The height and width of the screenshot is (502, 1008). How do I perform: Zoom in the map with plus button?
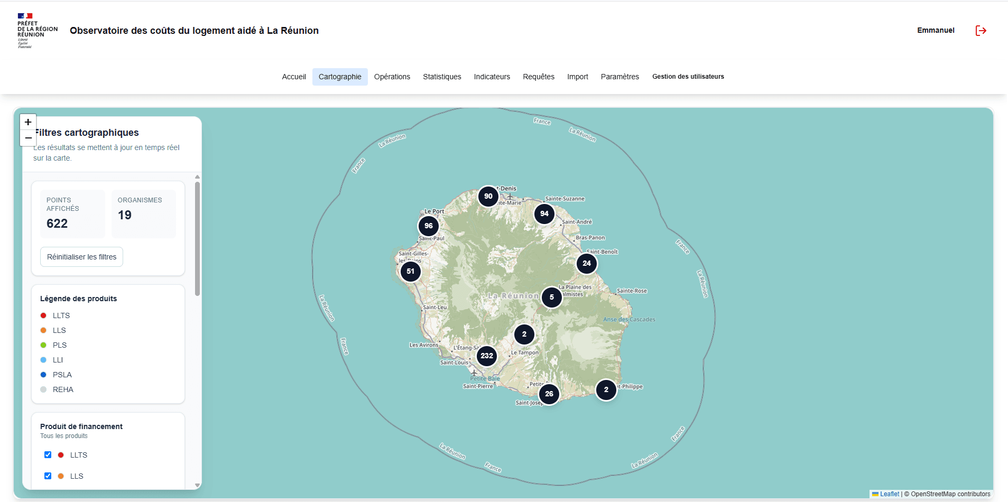[28, 122]
